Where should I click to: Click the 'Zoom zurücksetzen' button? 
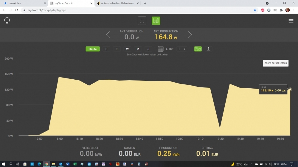coord(275,63)
